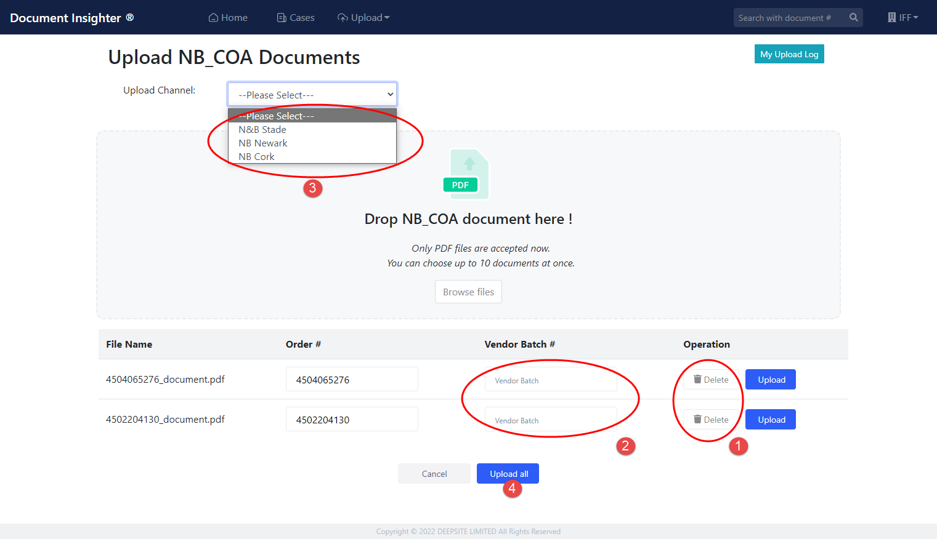Click the search magnifier icon
Image resolution: width=937 pixels, height=539 pixels.
(x=853, y=17)
